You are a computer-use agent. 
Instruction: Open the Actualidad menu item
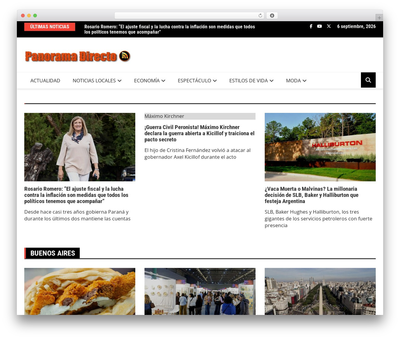tap(45, 80)
